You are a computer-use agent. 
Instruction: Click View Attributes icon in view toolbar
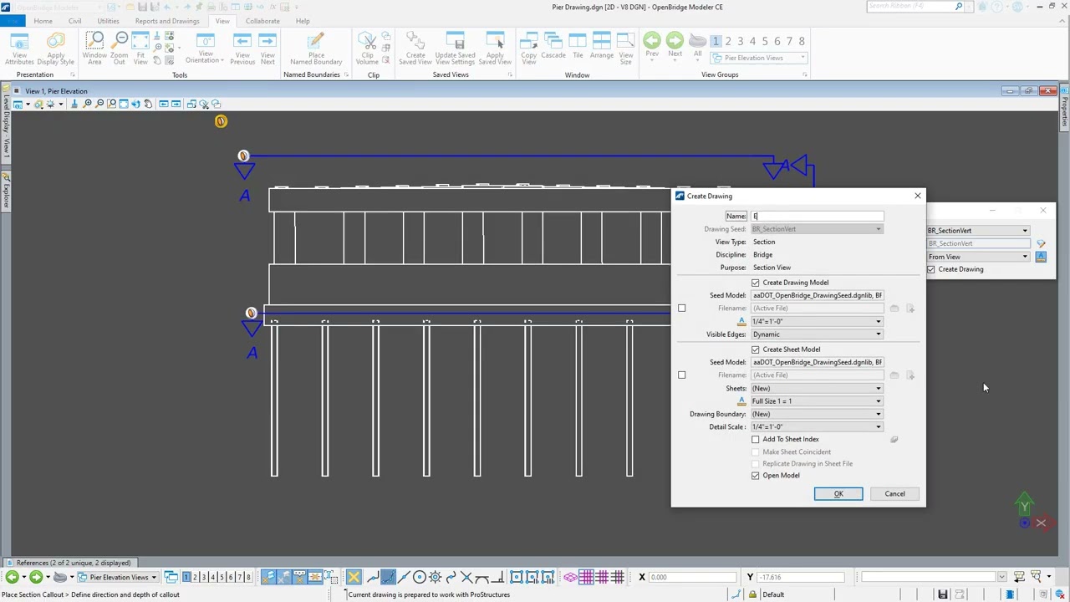pyautogui.click(x=18, y=104)
